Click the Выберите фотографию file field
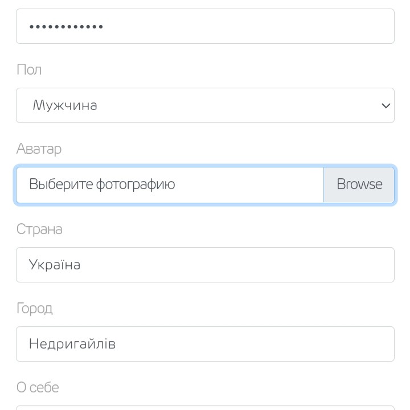This screenshot has width=410, height=410. (170, 184)
